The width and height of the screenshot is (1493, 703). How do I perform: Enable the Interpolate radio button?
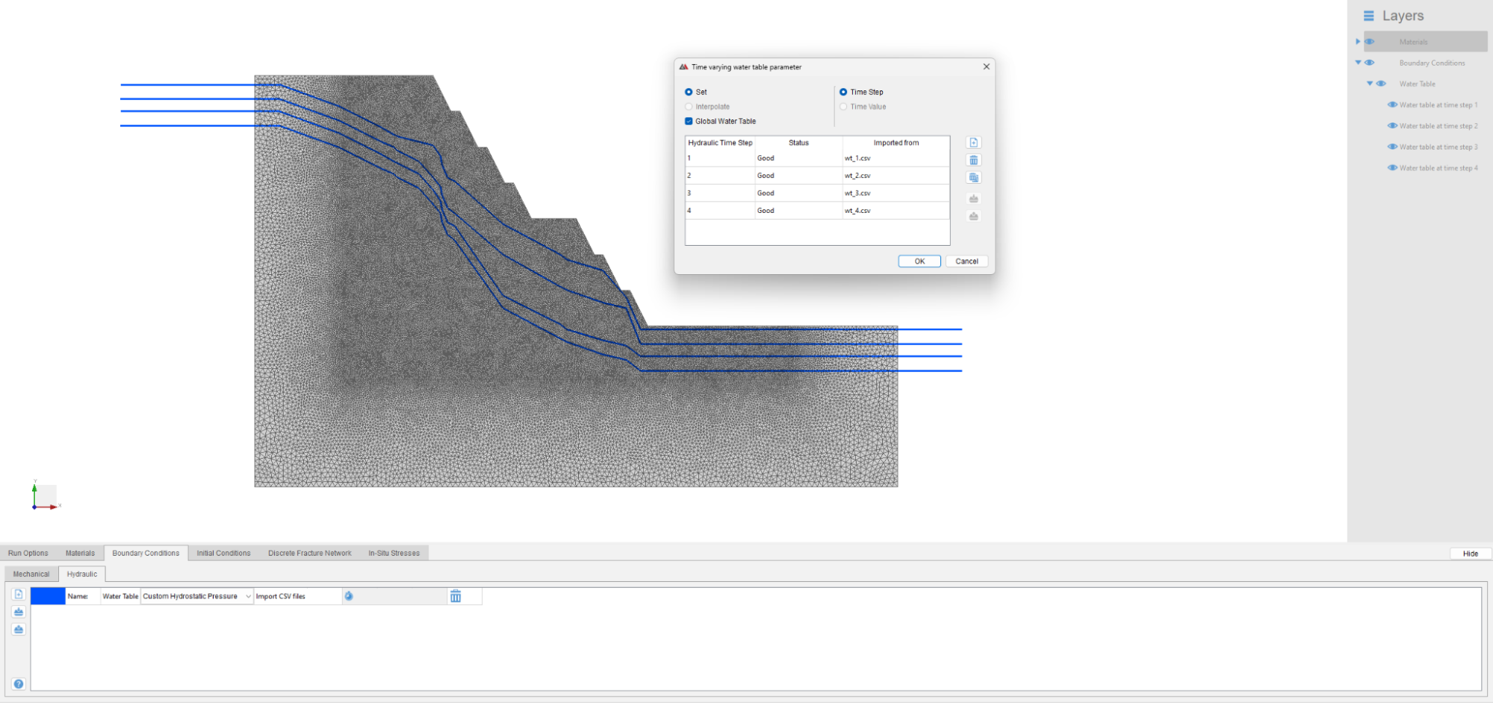688,107
